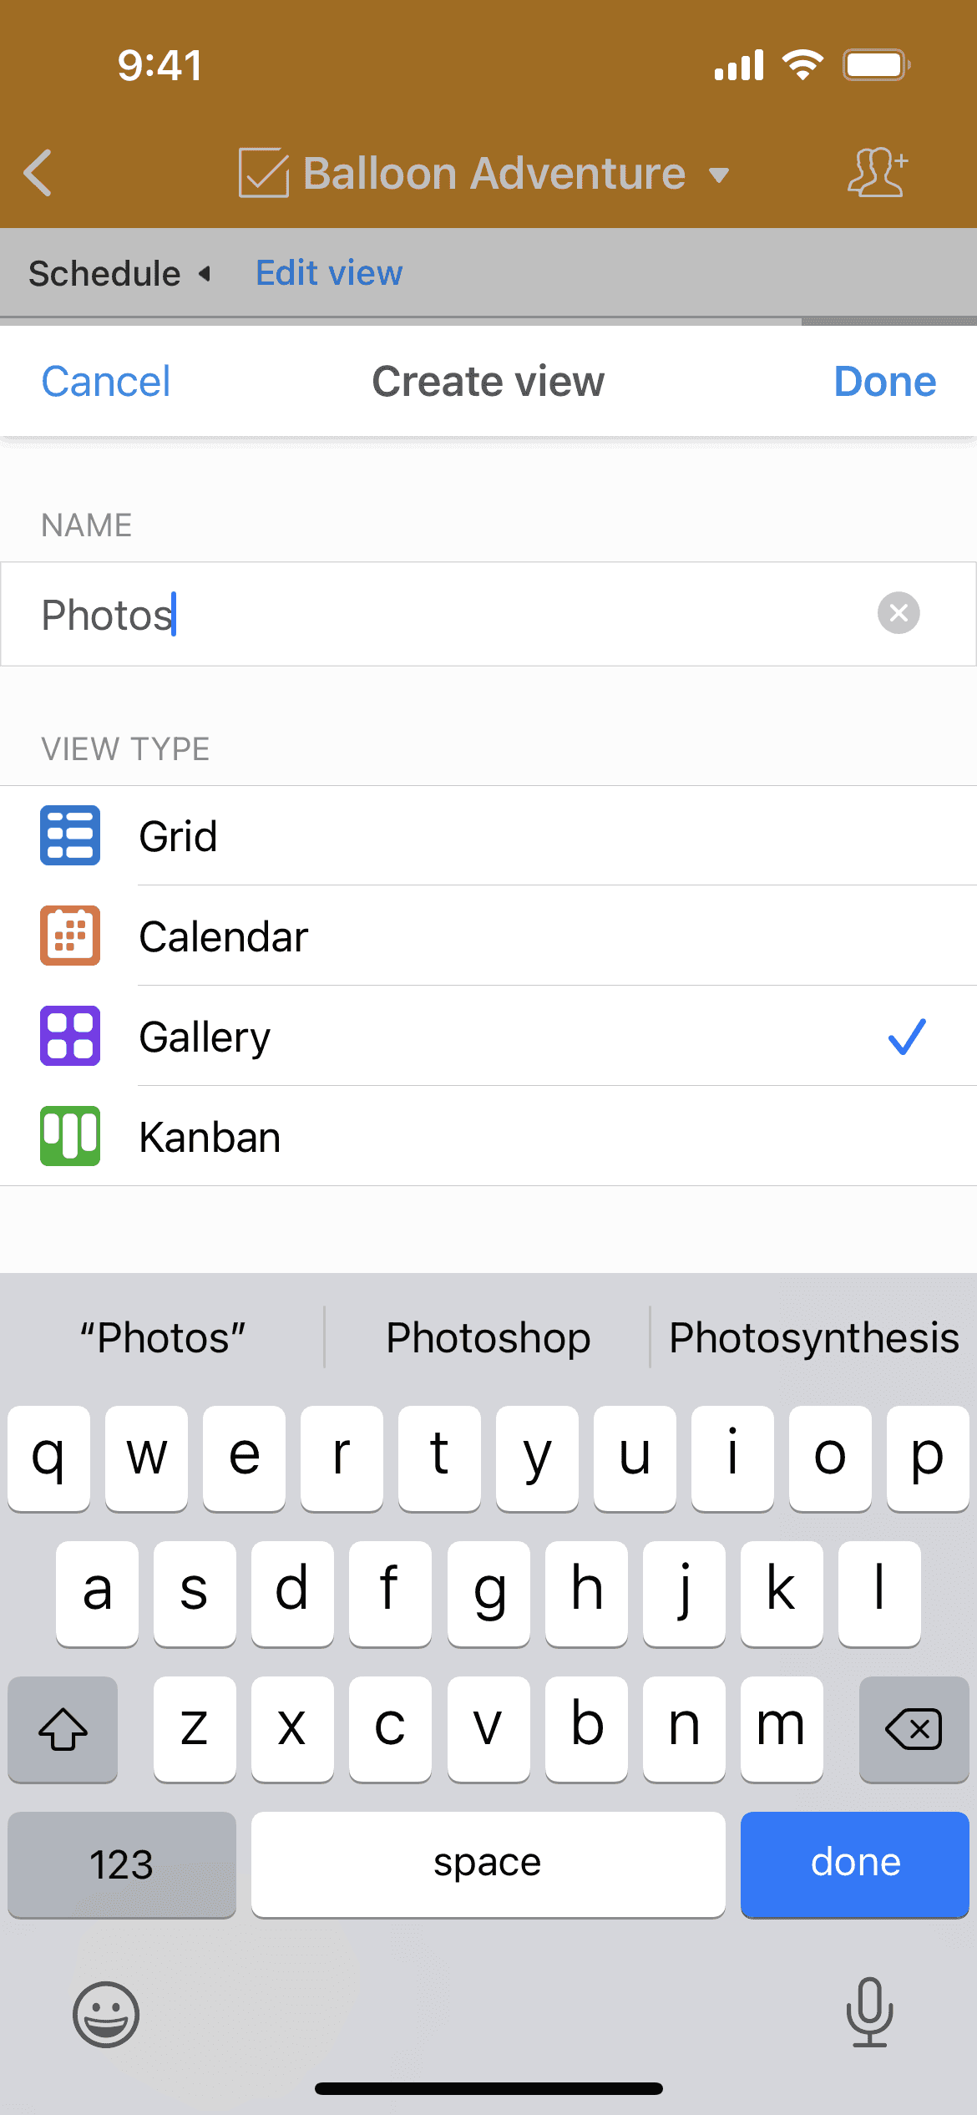The image size is (977, 2115).
Task: Tap the emoji keyboard icon
Action: [106, 2014]
